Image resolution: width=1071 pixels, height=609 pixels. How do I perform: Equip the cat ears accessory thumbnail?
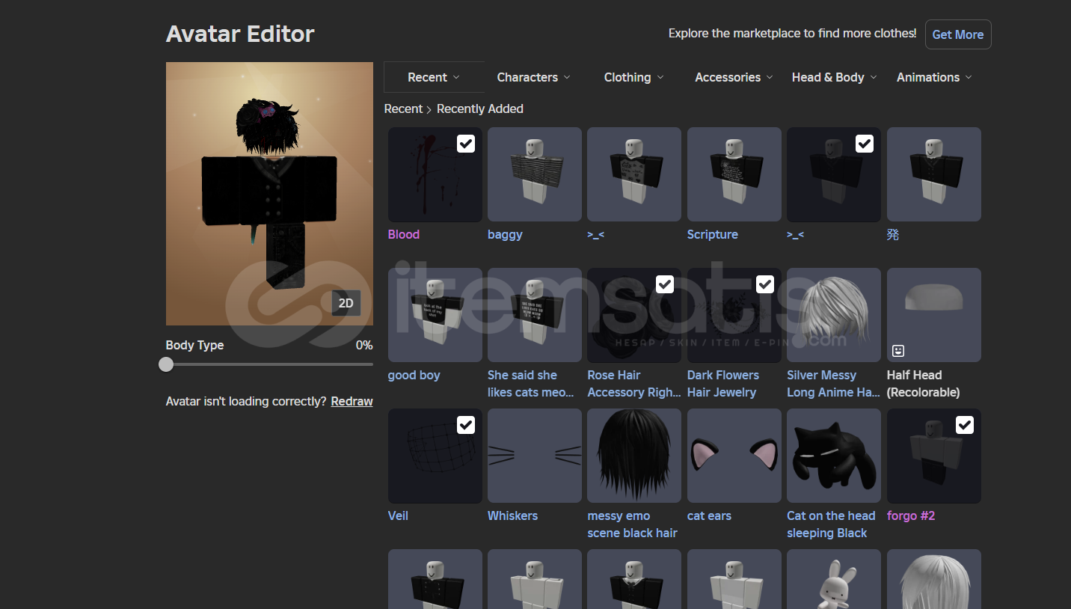[734, 456]
